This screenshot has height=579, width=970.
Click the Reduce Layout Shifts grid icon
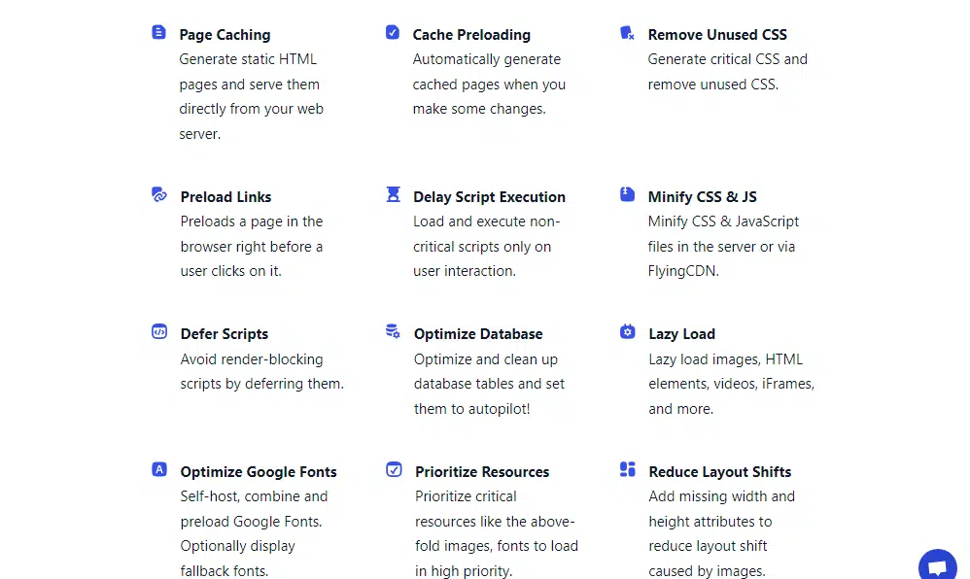[627, 469]
